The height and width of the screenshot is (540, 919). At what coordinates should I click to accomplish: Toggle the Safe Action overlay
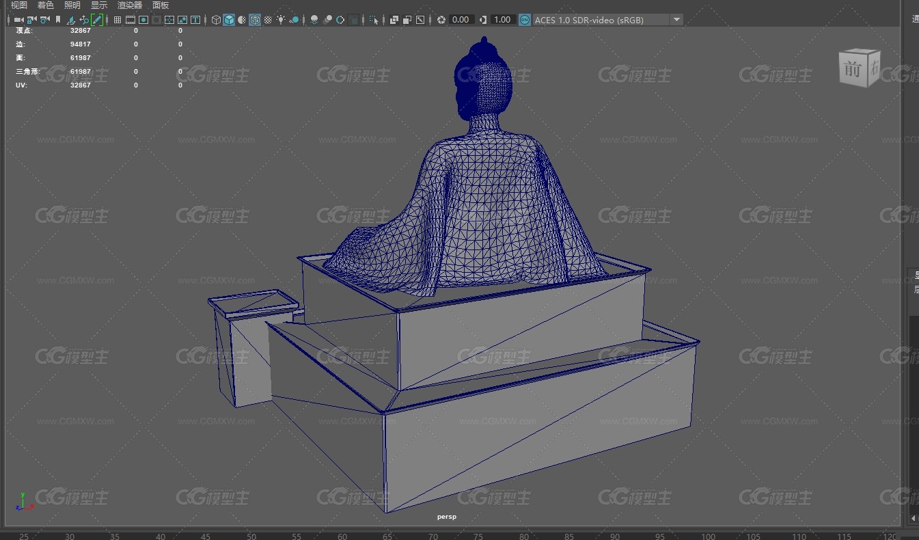(182, 20)
